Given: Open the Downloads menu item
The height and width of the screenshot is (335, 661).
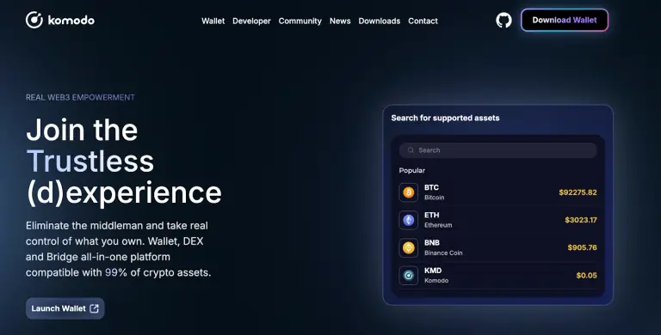Looking at the screenshot, I should click(x=380, y=21).
